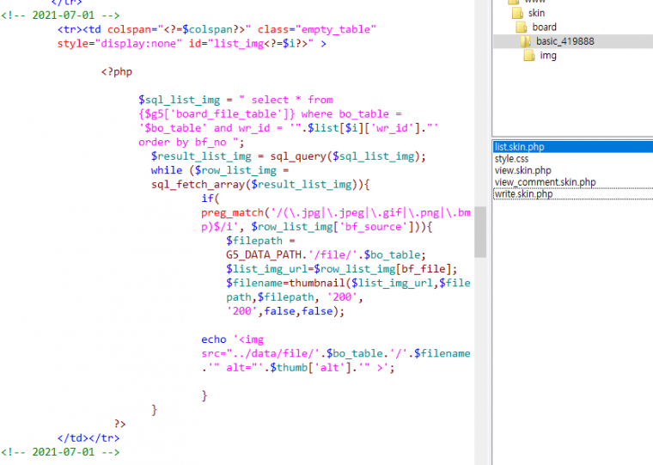This screenshot has height=465, width=653.
Task: Click the board folder icon
Action: 522,28
